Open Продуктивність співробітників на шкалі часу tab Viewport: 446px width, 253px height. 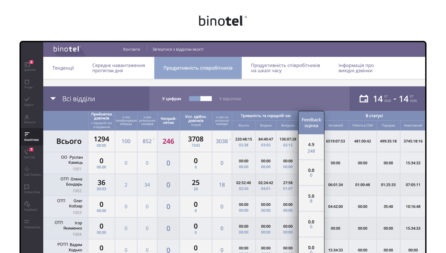285,68
